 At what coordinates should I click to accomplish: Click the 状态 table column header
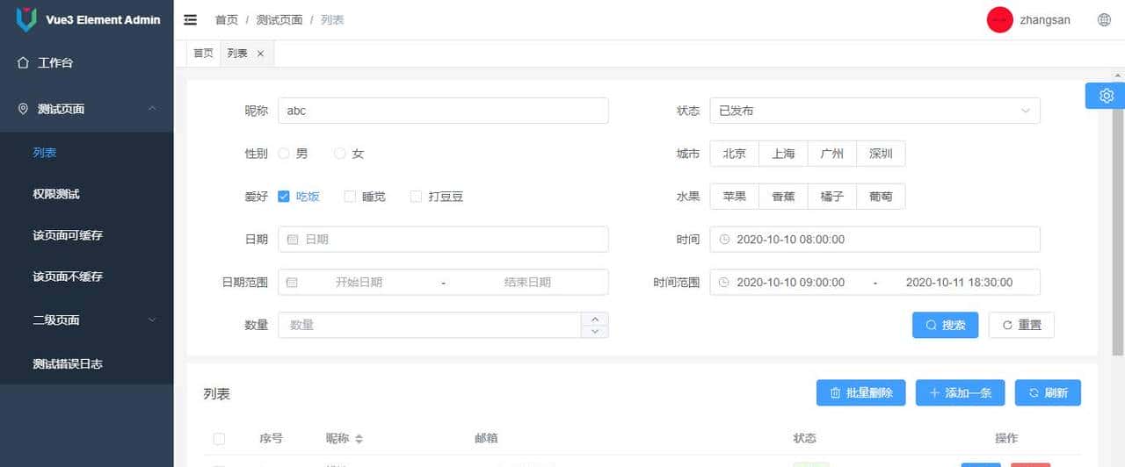tap(804, 439)
